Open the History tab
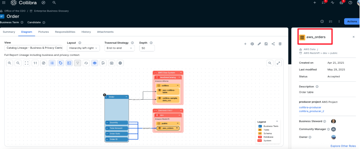The width and height of the screenshot is (363, 149). click(x=86, y=32)
